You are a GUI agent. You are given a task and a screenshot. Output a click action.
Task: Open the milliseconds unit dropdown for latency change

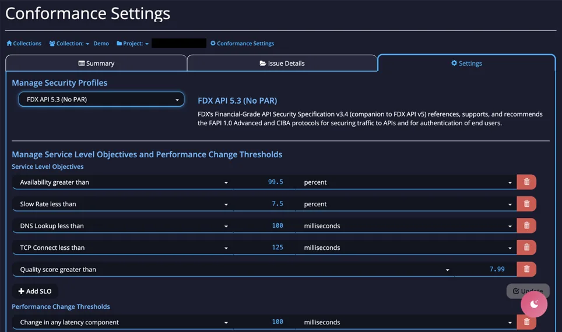pyautogui.click(x=406, y=322)
